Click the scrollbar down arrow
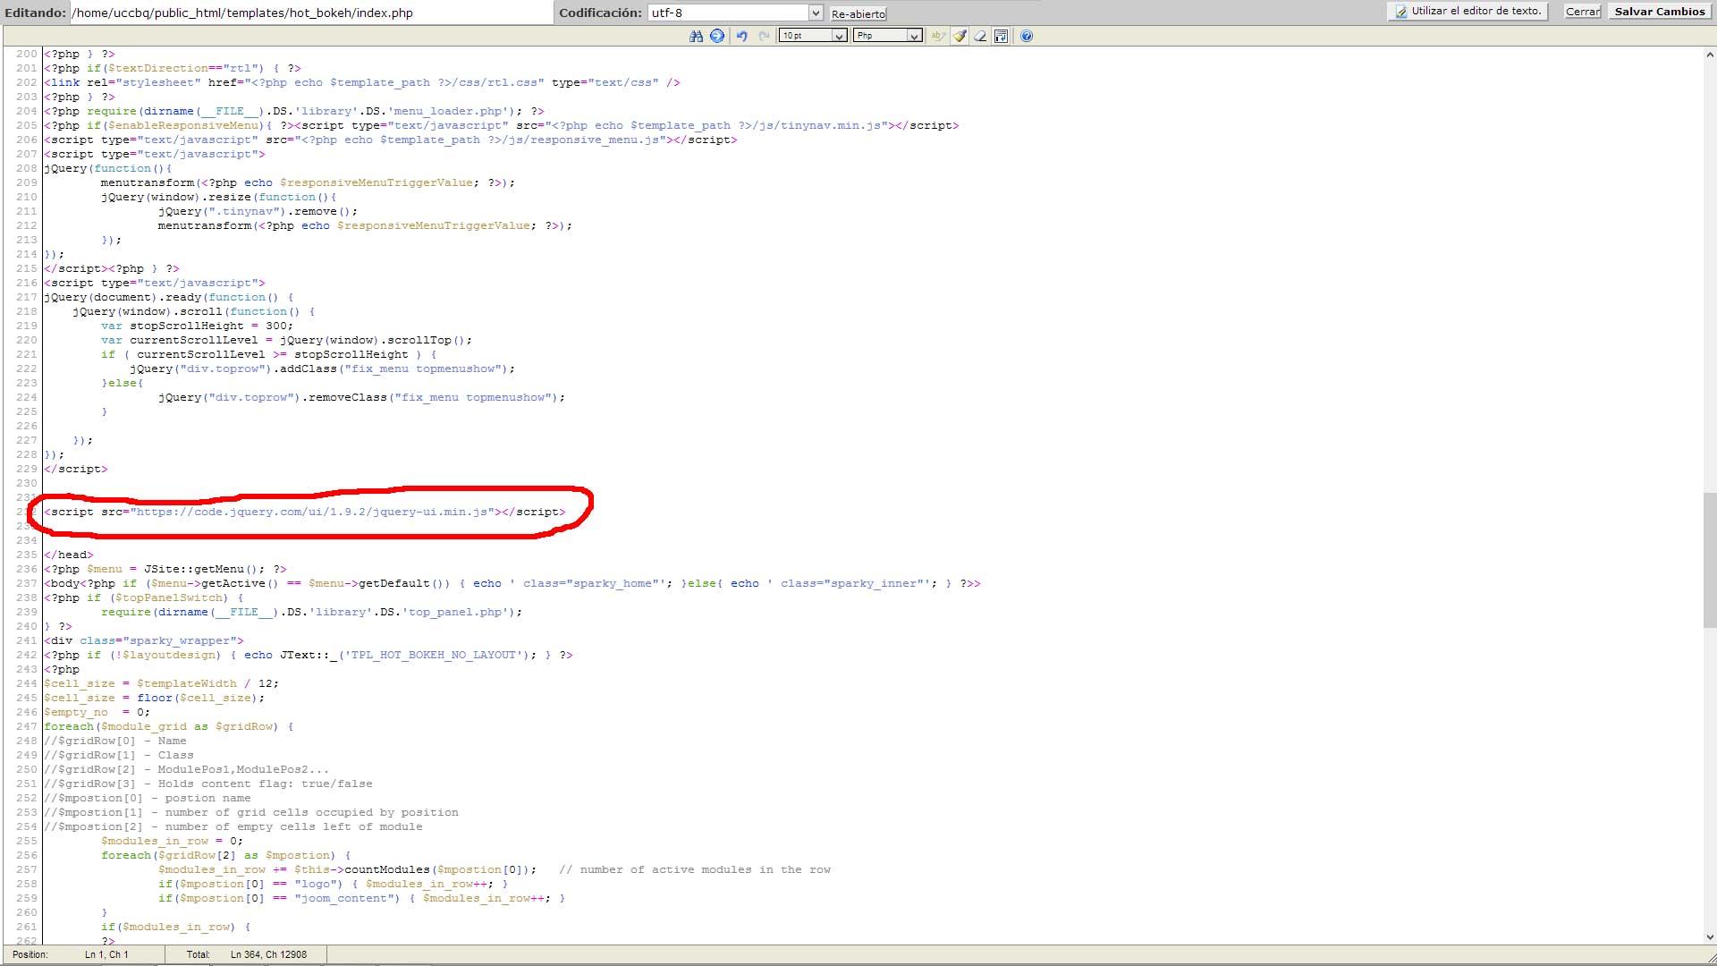The image size is (1717, 966). [1709, 937]
